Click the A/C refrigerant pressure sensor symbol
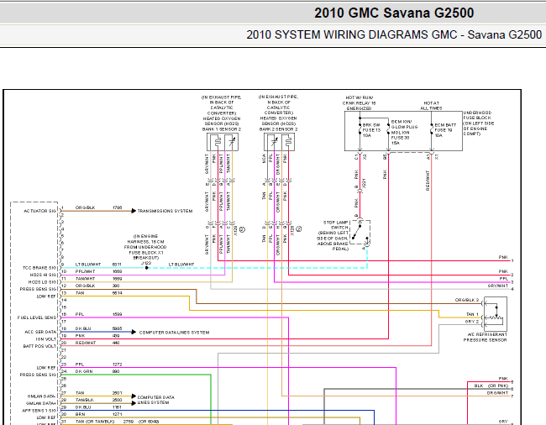 (495, 314)
